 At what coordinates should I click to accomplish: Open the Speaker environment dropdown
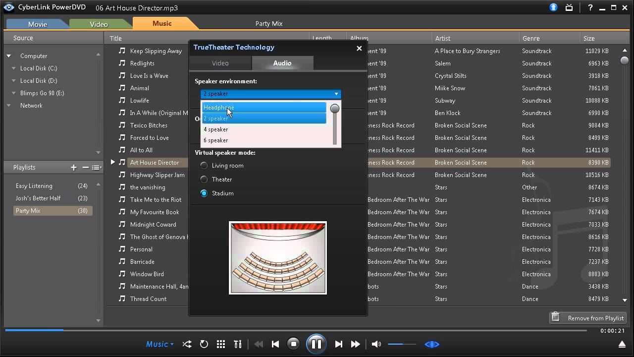tap(270, 94)
